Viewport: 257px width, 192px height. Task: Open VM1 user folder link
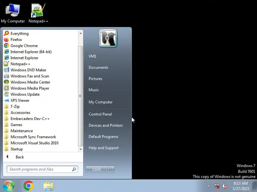click(x=92, y=56)
